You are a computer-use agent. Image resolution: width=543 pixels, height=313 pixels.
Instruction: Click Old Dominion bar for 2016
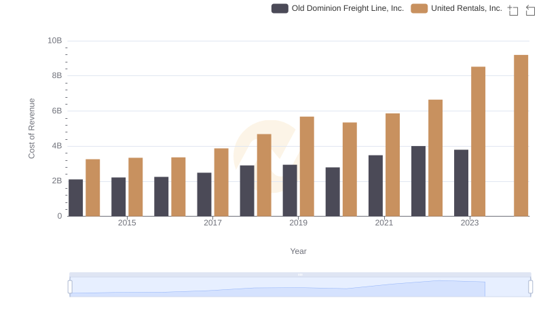click(x=162, y=197)
